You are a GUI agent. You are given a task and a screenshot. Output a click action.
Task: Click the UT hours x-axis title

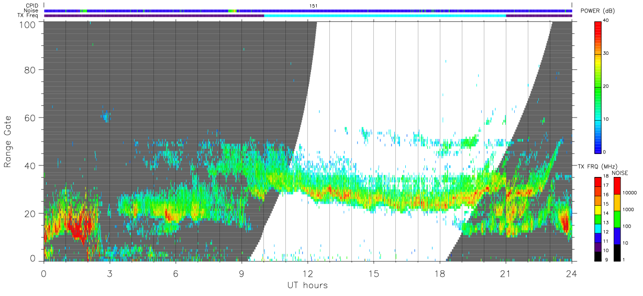coord(307,286)
